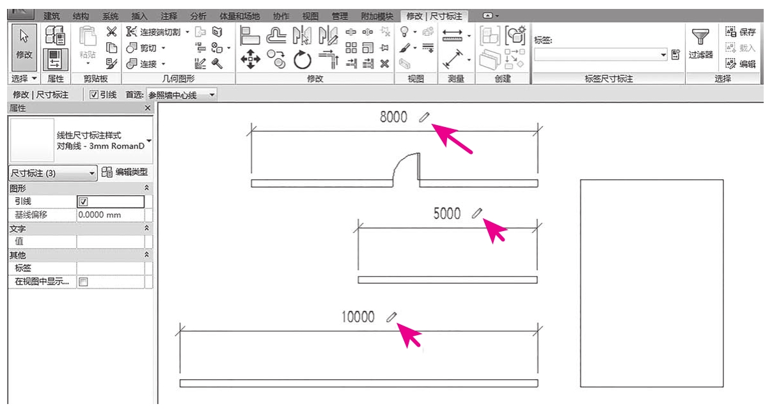Toggle the 引线 checkbox in options bar
772x420 pixels.
94,94
